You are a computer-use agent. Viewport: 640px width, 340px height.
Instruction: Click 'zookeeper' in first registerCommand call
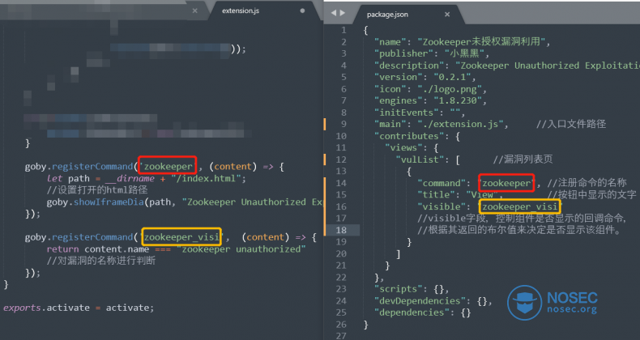tap(168, 166)
